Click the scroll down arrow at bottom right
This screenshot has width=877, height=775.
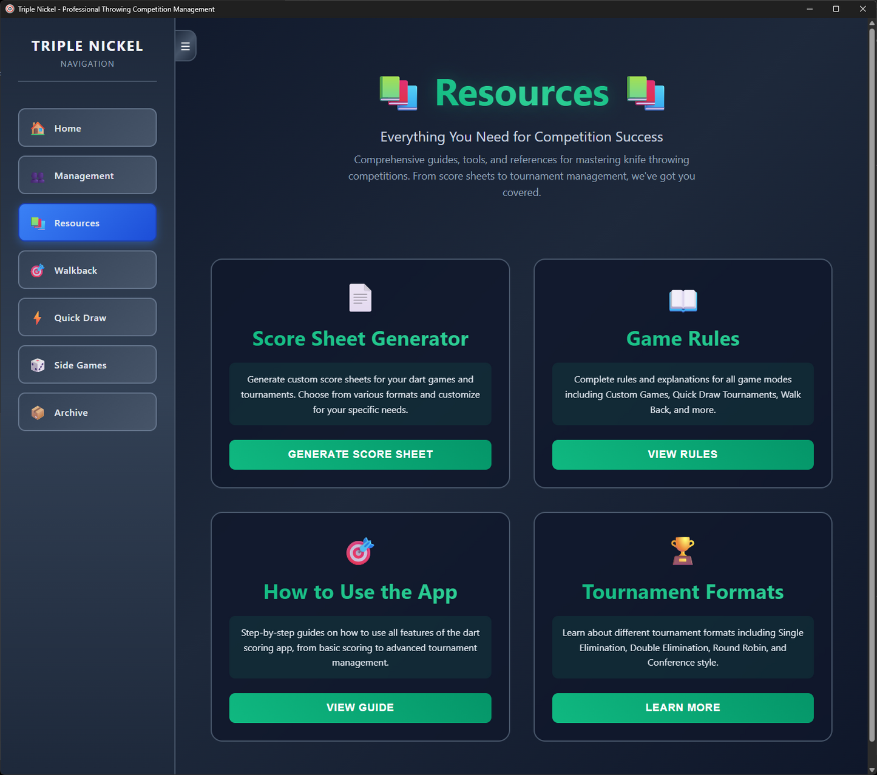point(872,770)
